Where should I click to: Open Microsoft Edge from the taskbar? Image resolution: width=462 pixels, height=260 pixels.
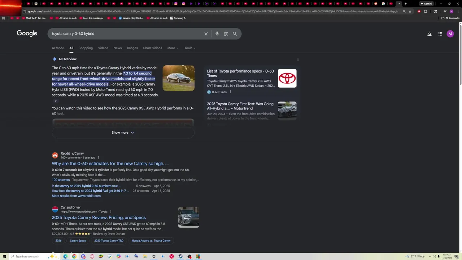65,256
